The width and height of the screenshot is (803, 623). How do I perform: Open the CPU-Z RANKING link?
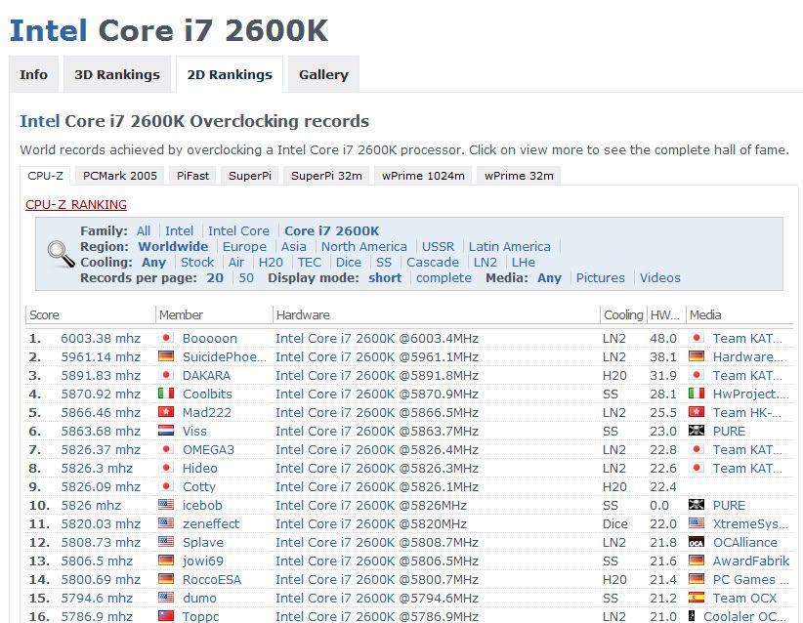click(76, 205)
